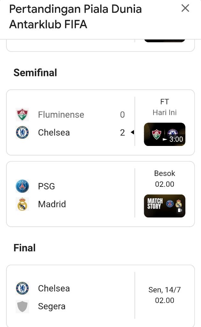The image size is (201, 327).
Task: Play the Fluminense vs Chelsea highlights video
Action: 165,134
